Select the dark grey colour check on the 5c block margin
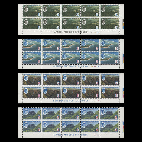Screen dimensions: 142x142 coord(123,21)
